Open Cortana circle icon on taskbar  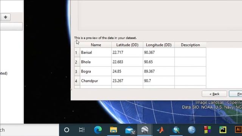67,130
